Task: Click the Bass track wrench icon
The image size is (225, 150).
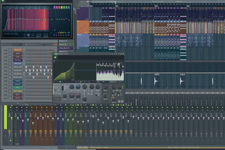Action: point(86,19)
